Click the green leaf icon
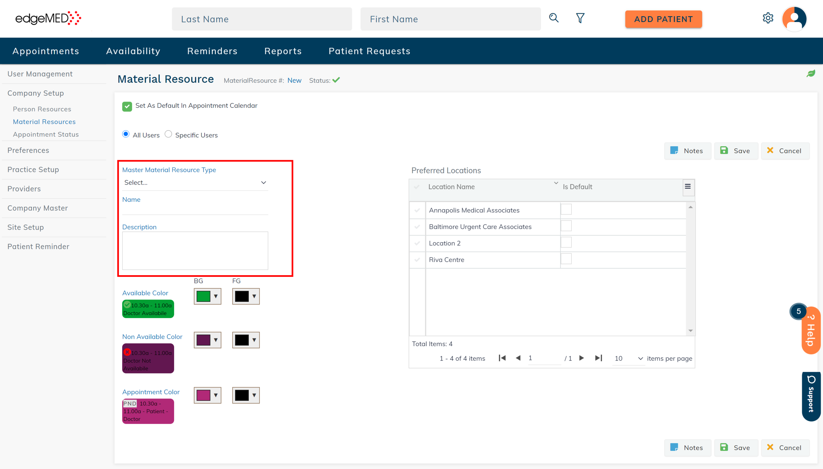Viewport: 823px width, 469px height. coord(810,73)
